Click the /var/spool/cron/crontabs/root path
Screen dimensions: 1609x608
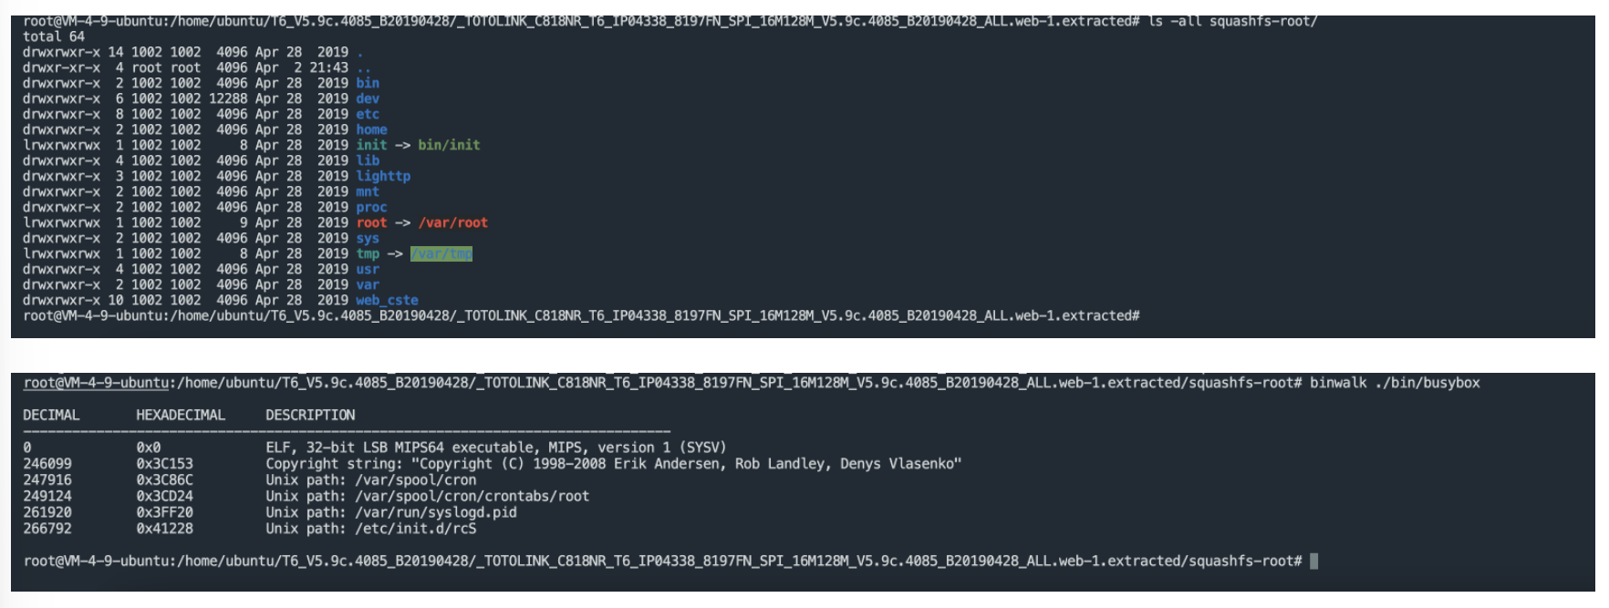coord(472,496)
